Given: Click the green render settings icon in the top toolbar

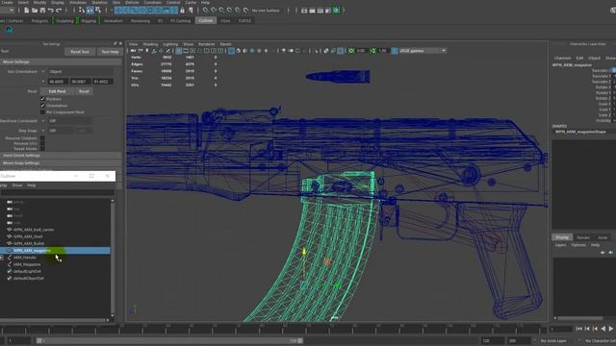Looking at the screenshot, I should [x=336, y=11].
